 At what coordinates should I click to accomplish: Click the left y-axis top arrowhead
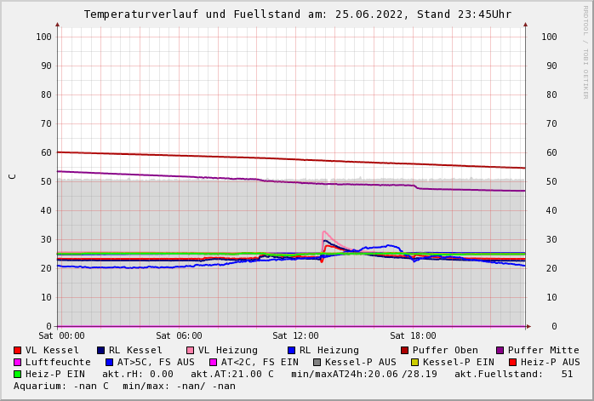pos(58,25)
